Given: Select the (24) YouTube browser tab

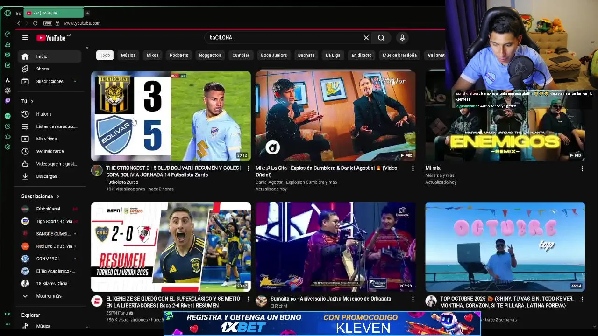Looking at the screenshot, I should click(x=54, y=13).
